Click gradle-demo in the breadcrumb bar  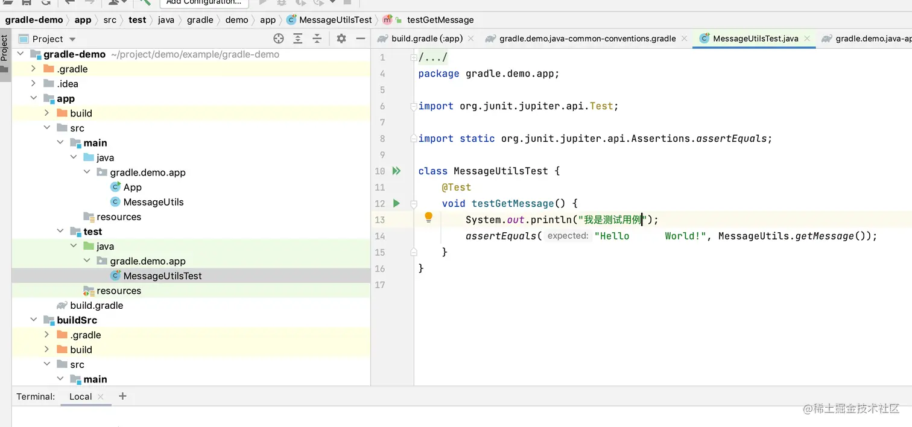34,20
